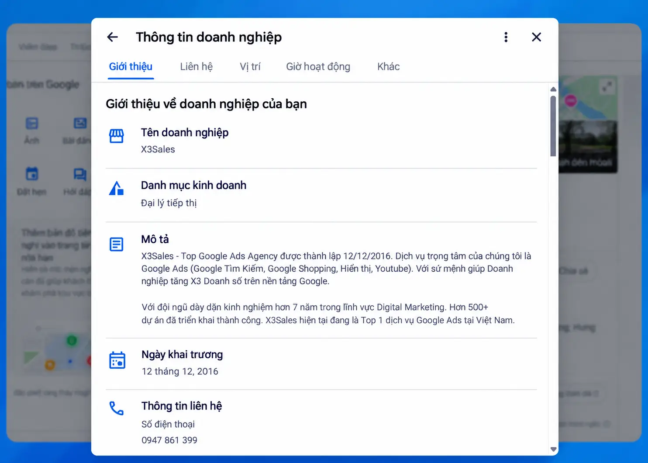
Task: Click the Tên doanh nghiệp heading
Action: click(x=185, y=132)
